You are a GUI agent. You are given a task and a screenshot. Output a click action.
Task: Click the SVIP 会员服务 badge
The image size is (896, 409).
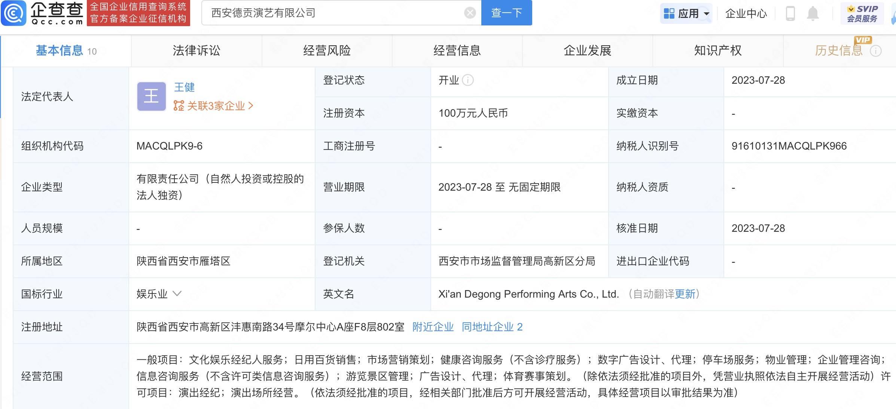pyautogui.click(x=862, y=14)
